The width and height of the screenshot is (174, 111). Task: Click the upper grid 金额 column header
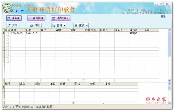click(63, 30)
